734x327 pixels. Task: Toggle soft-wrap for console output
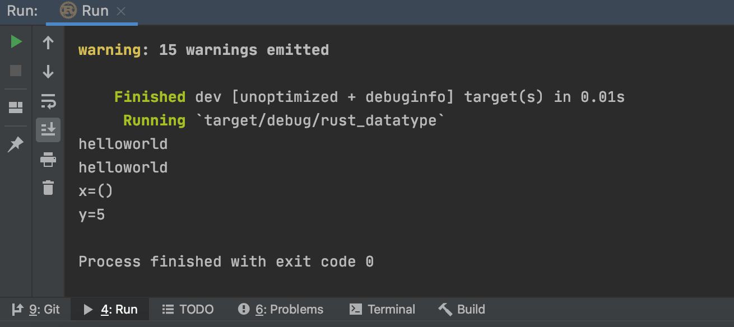pos(48,101)
